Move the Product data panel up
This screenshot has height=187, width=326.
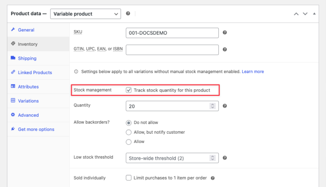(x=296, y=14)
